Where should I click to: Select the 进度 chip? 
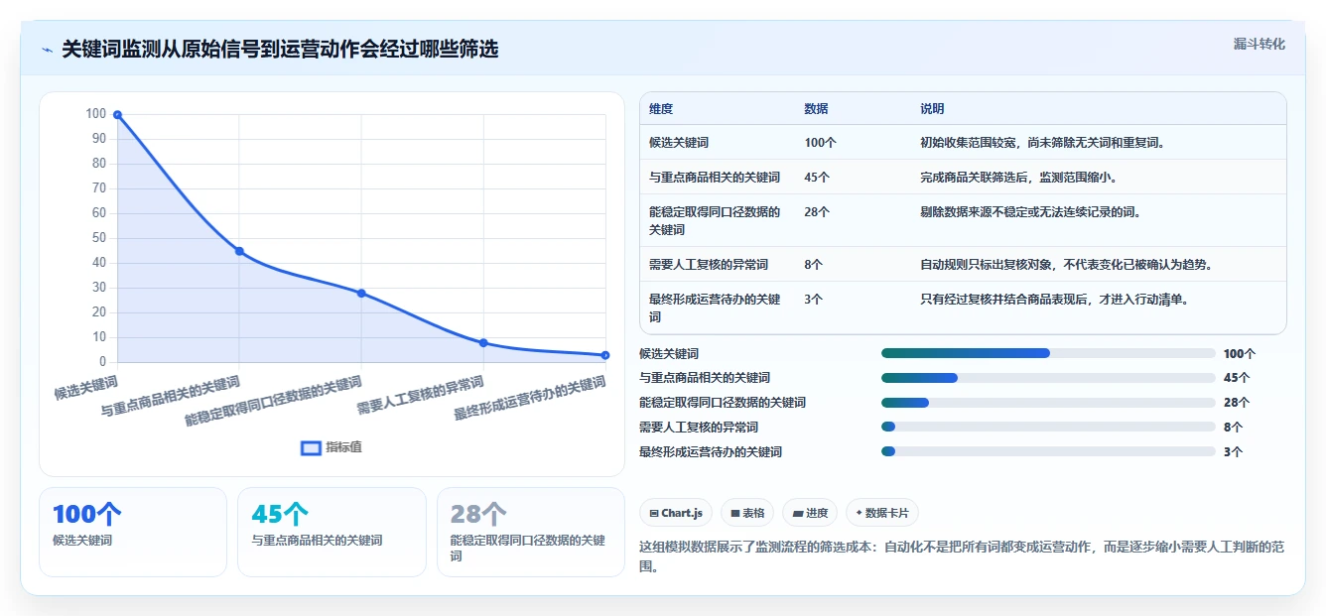tap(809, 513)
